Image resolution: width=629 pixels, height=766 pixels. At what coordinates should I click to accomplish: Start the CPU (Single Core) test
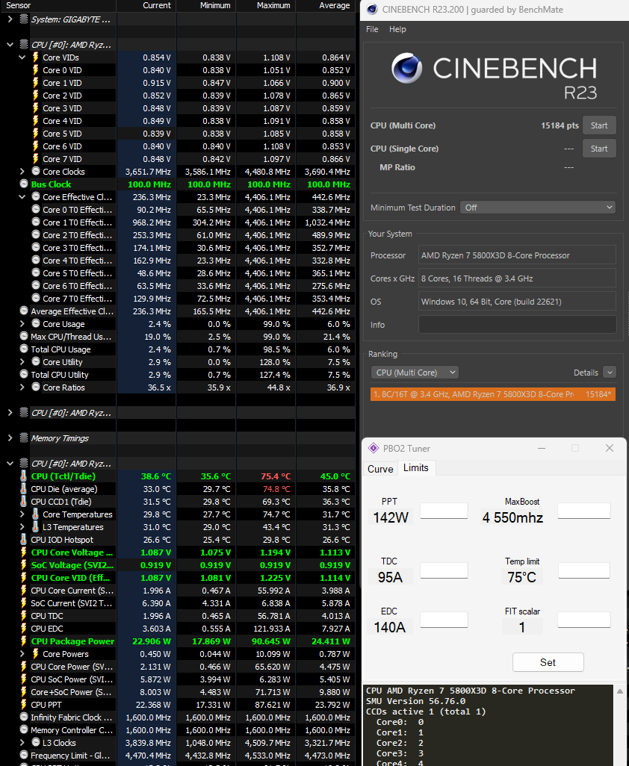599,149
